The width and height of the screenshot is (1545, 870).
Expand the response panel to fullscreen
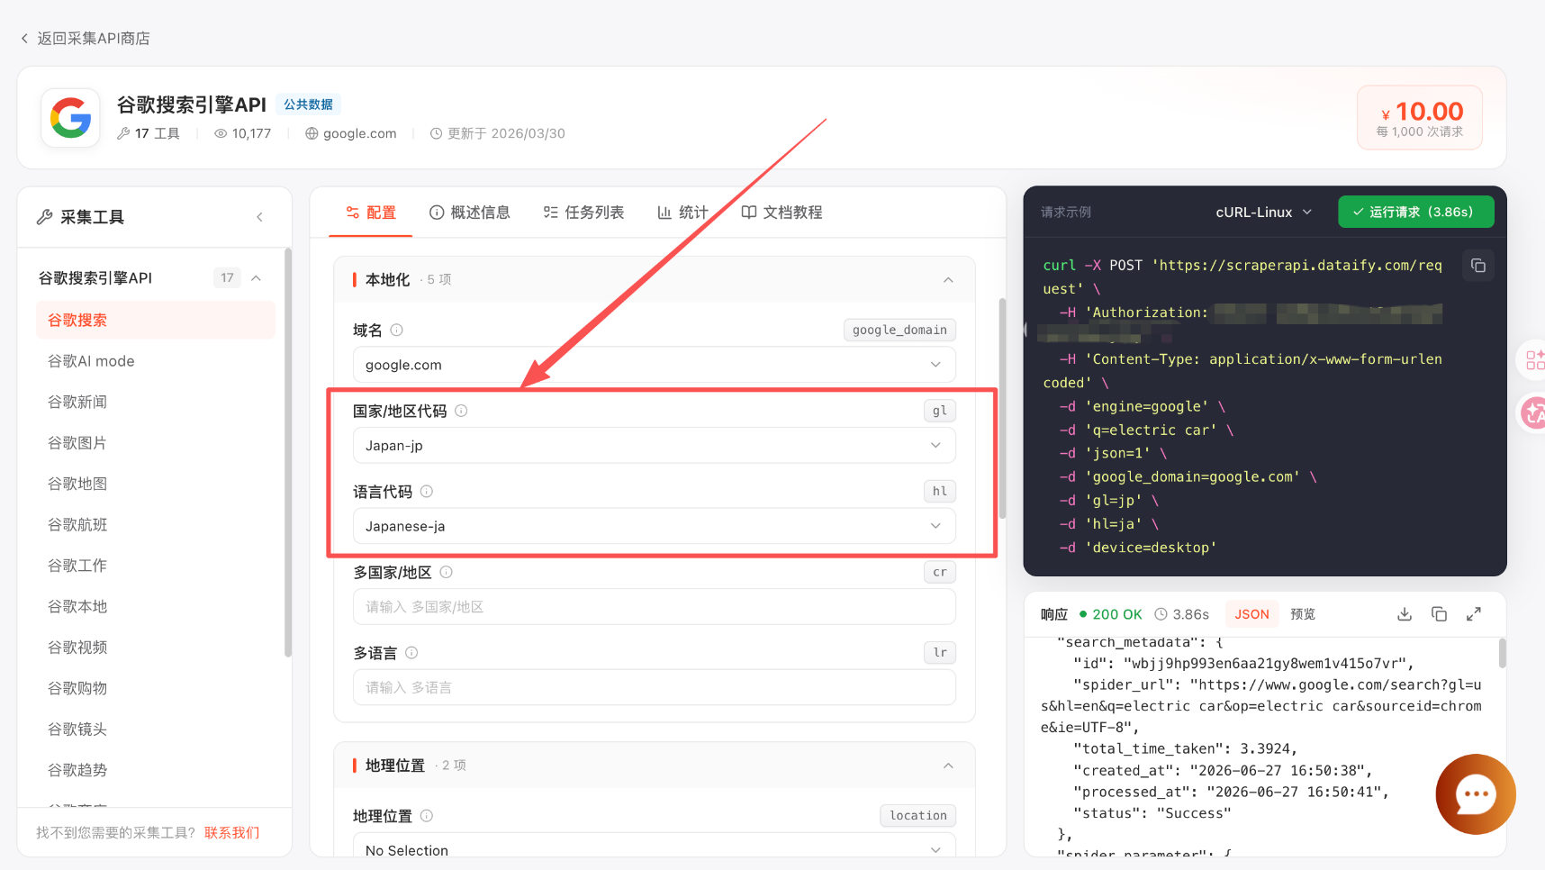click(1474, 614)
